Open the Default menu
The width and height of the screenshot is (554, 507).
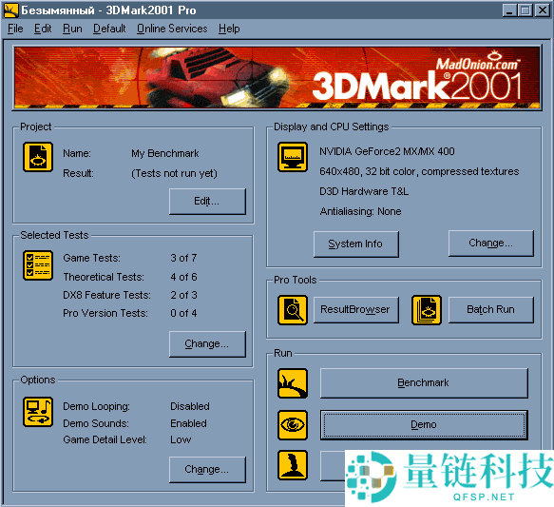tap(109, 29)
